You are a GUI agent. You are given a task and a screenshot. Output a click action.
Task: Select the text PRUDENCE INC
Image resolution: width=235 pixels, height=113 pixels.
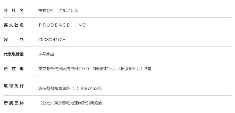pyautogui.click(x=62, y=25)
